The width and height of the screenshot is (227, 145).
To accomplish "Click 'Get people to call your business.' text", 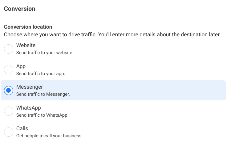I will point(49,136).
